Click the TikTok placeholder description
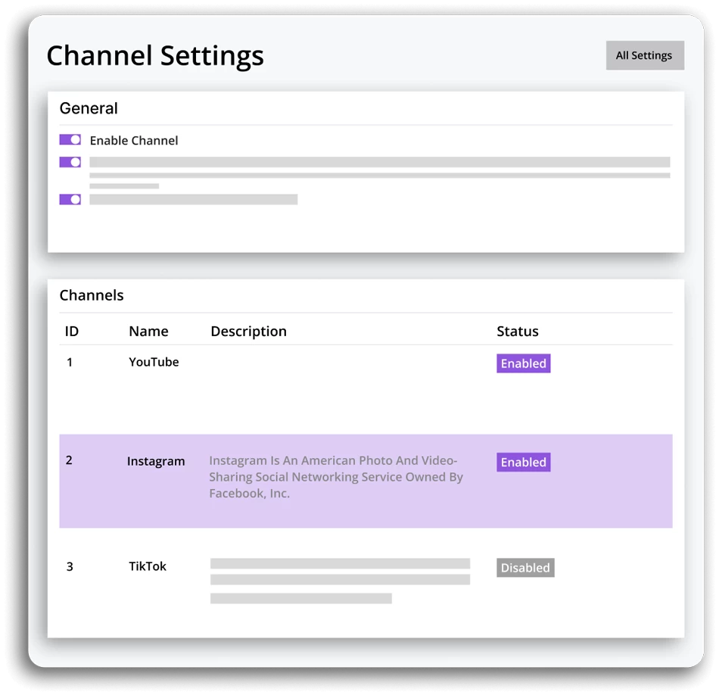This screenshot has height=695, width=719. coord(340,581)
